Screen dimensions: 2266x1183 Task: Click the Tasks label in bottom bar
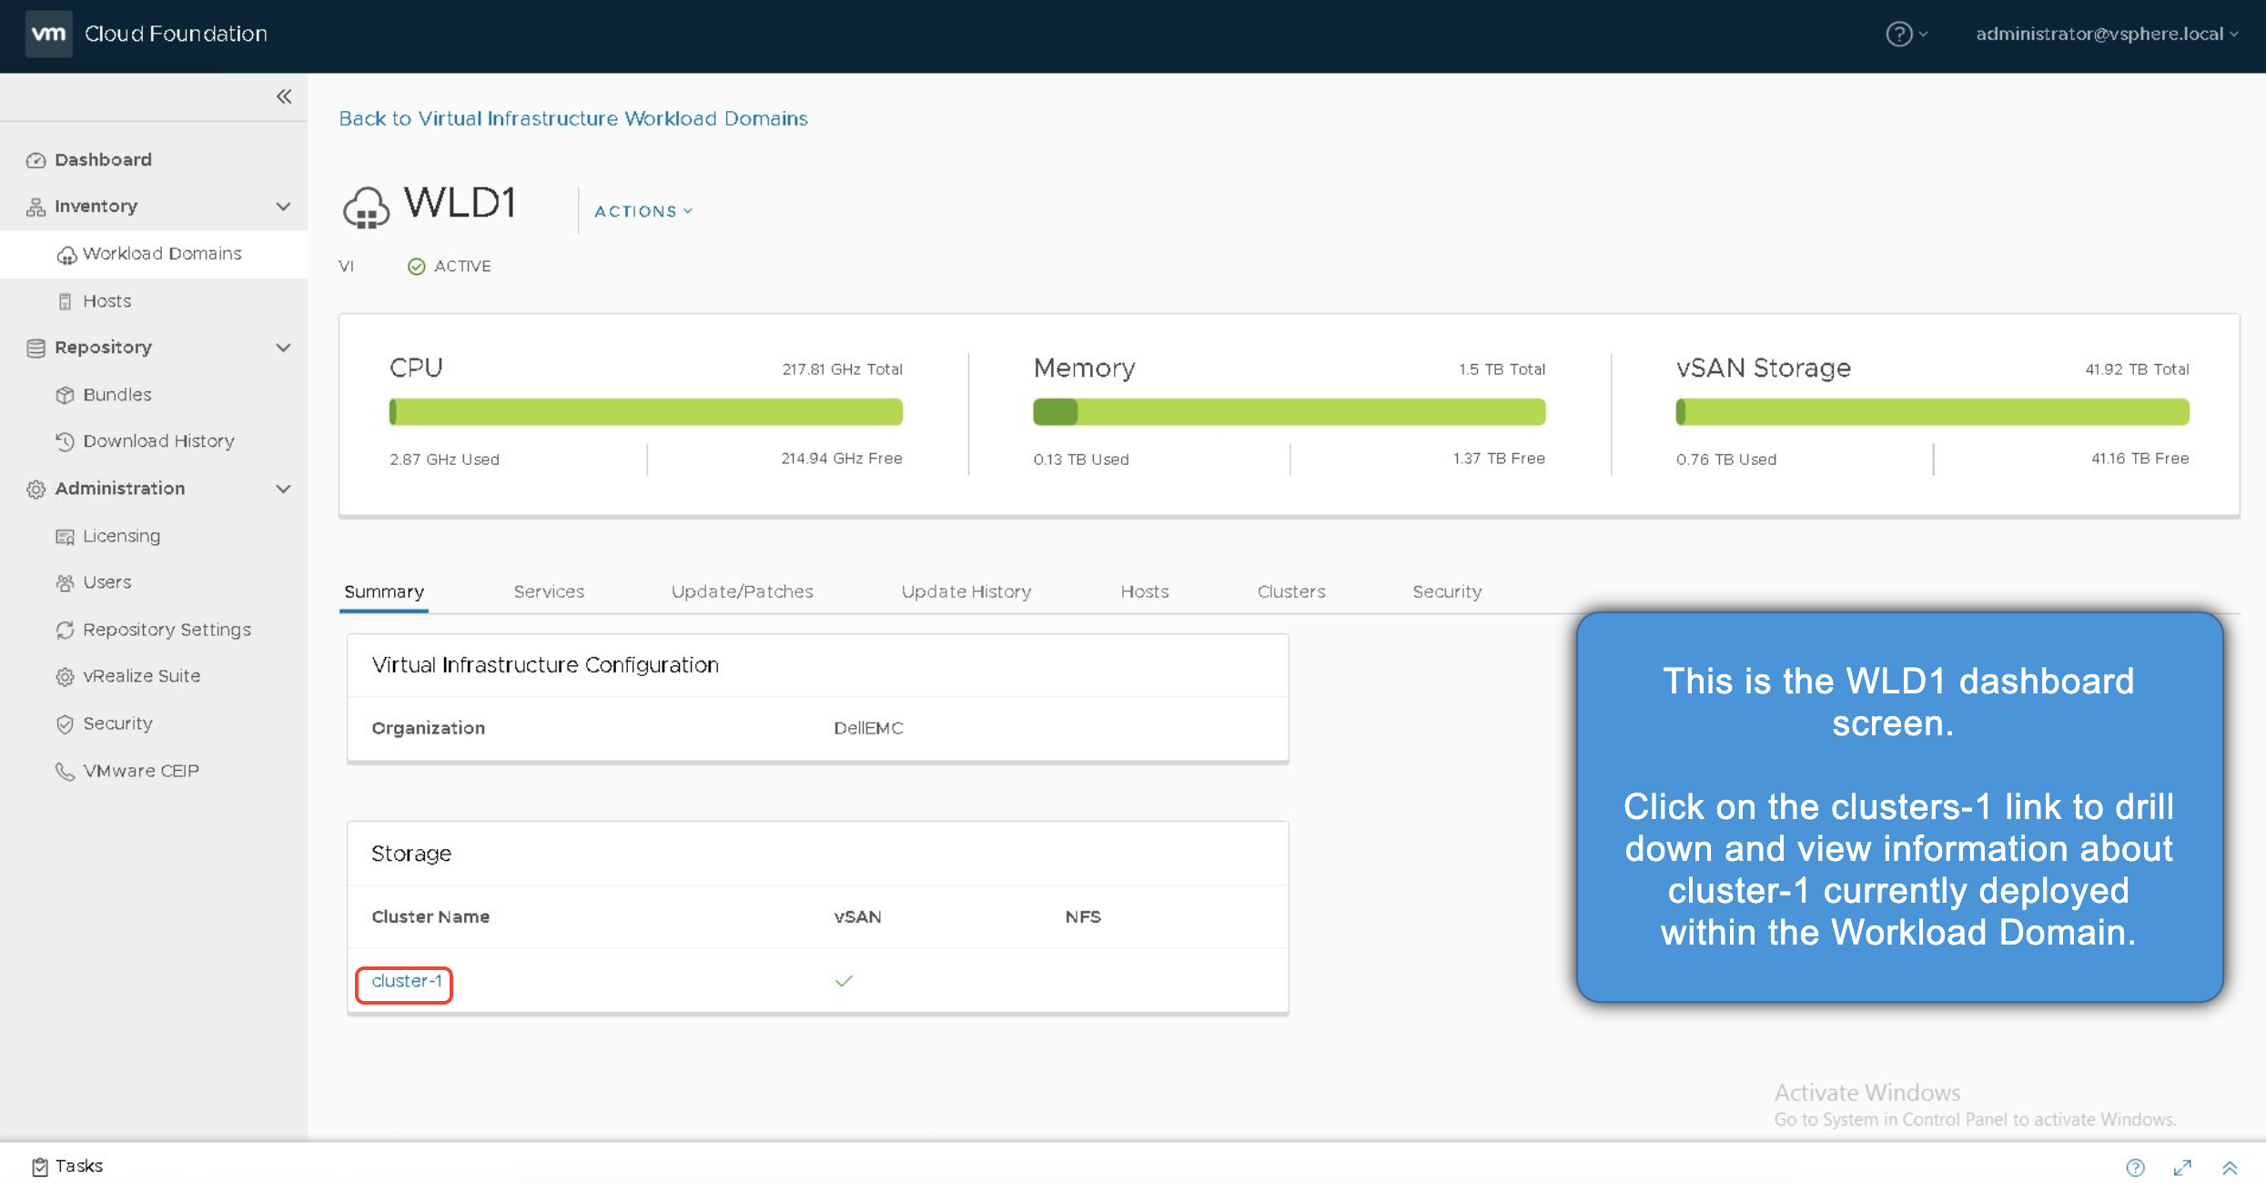[79, 1166]
